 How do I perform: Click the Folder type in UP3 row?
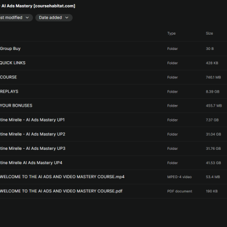(173, 149)
